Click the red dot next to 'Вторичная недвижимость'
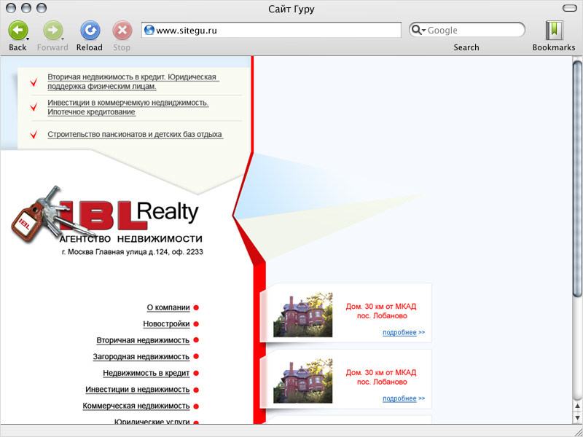This screenshot has height=437, width=583. (x=196, y=340)
